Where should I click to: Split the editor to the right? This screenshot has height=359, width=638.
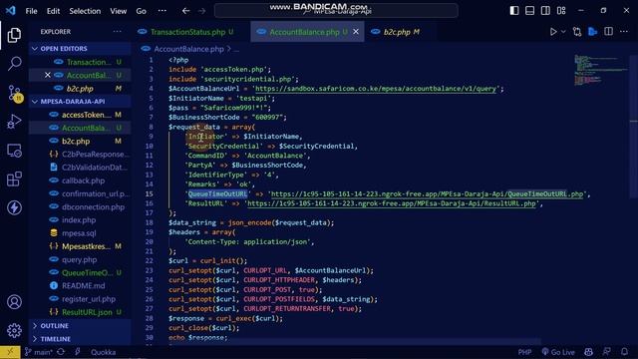[609, 32]
